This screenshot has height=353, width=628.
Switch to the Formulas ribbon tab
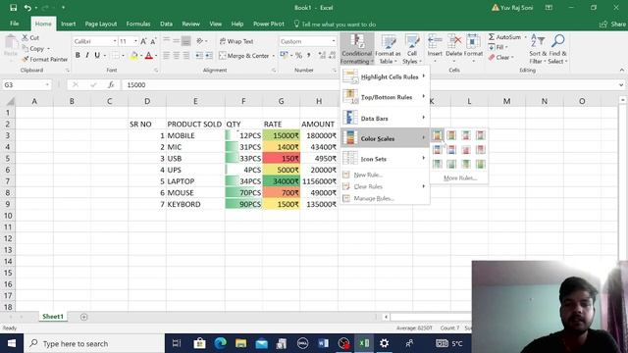click(138, 24)
